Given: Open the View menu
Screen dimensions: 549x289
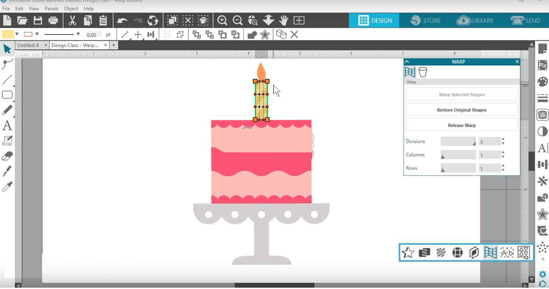Looking at the screenshot, I should click(34, 9).
